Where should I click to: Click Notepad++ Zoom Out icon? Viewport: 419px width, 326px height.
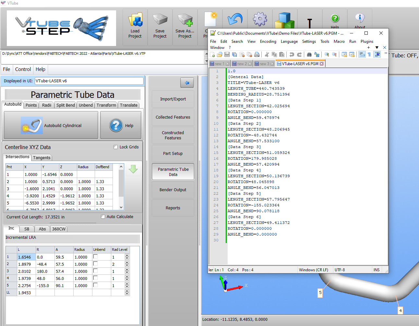[x=334, y=54]
